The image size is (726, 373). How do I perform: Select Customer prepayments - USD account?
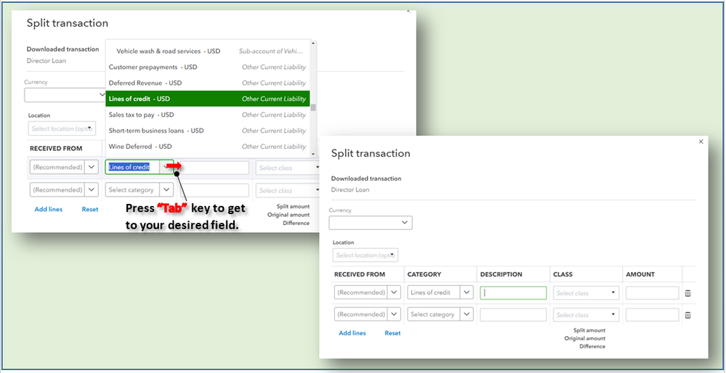[208, 67]
